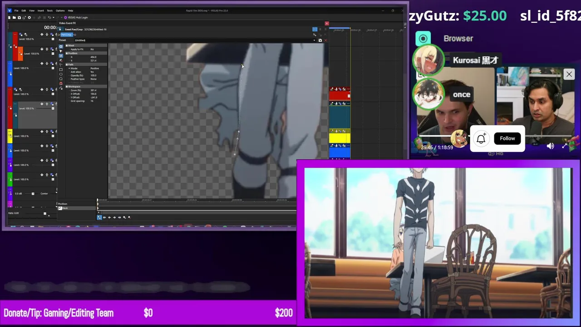Collapse the Path property group
The height and width of the screenshot is (327, 581).
pos(67,64)
